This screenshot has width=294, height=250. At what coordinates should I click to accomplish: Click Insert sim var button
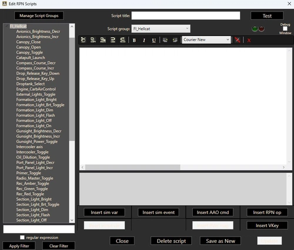104,212
